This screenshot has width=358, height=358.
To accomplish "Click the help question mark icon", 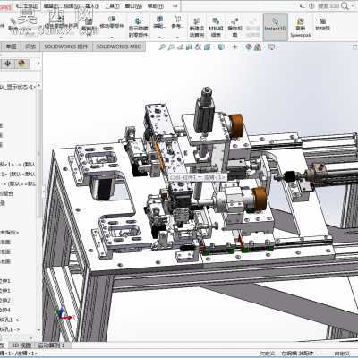I will pyautogui.click(x=311, y=6).
